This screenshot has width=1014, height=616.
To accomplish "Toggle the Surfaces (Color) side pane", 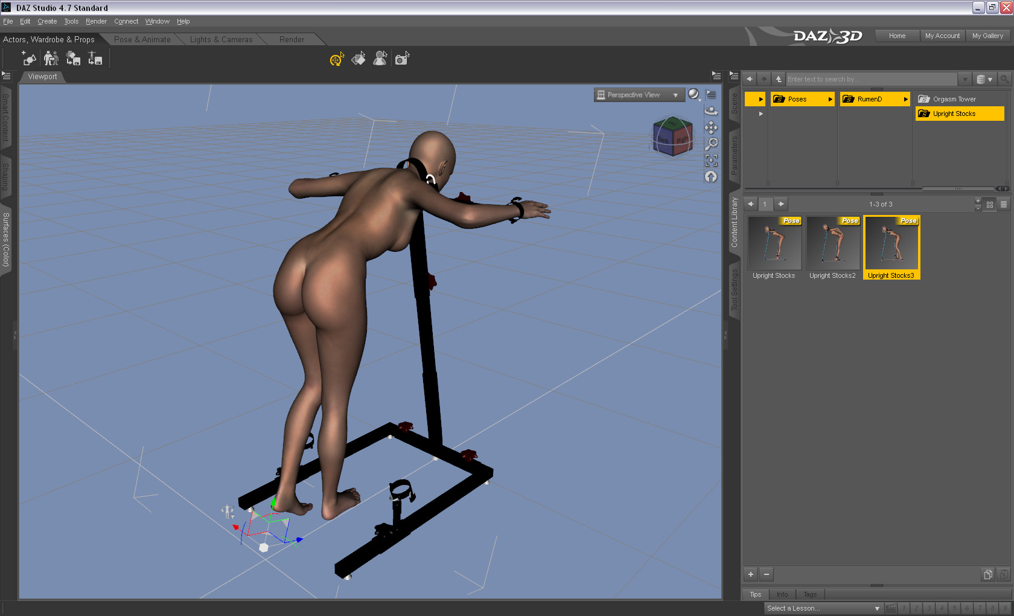I will click(5, 240).
